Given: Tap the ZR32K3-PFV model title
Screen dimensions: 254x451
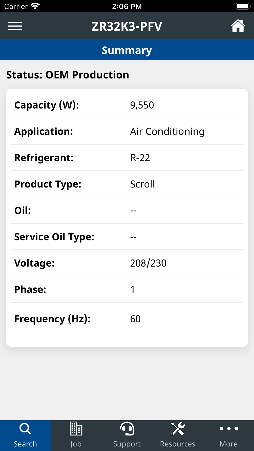Looking at the screenshot, I should (127, 26).
